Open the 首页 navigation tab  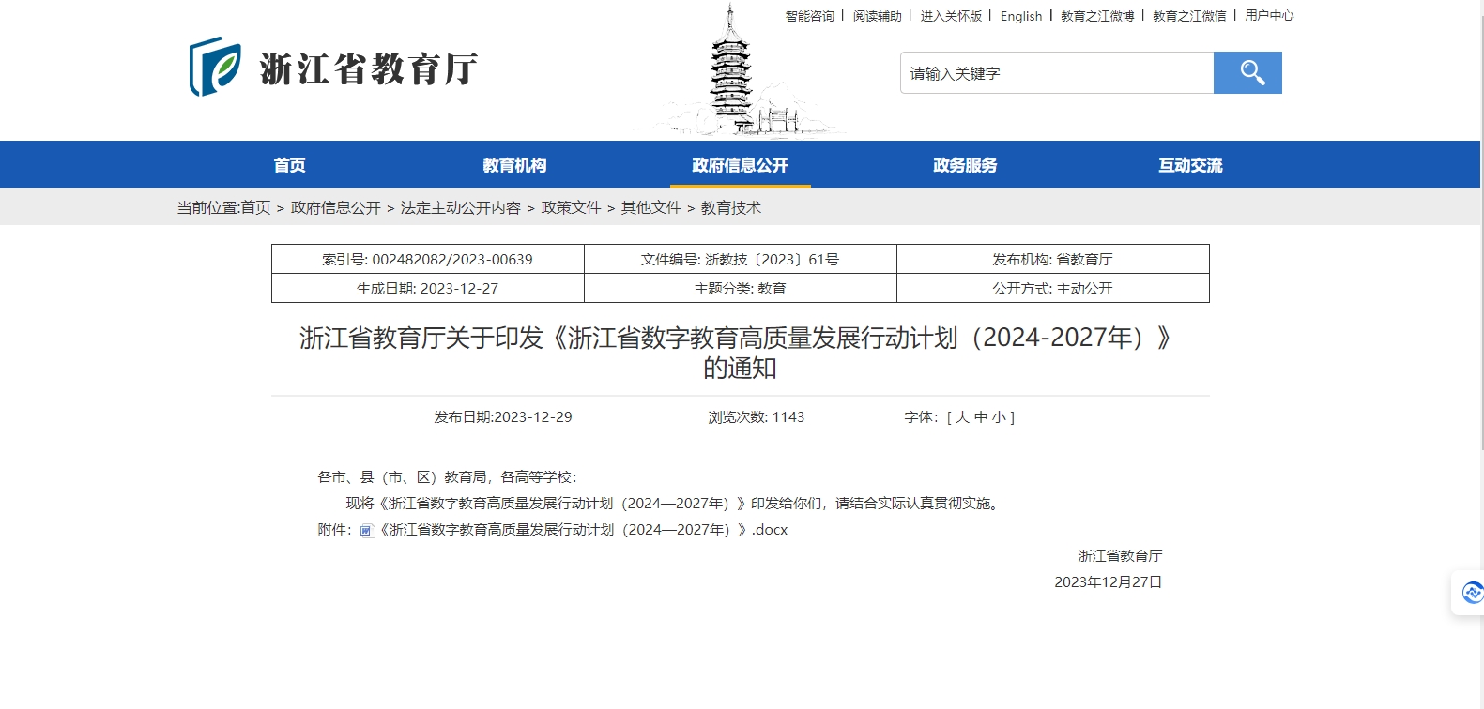click(x=289, y=165)
